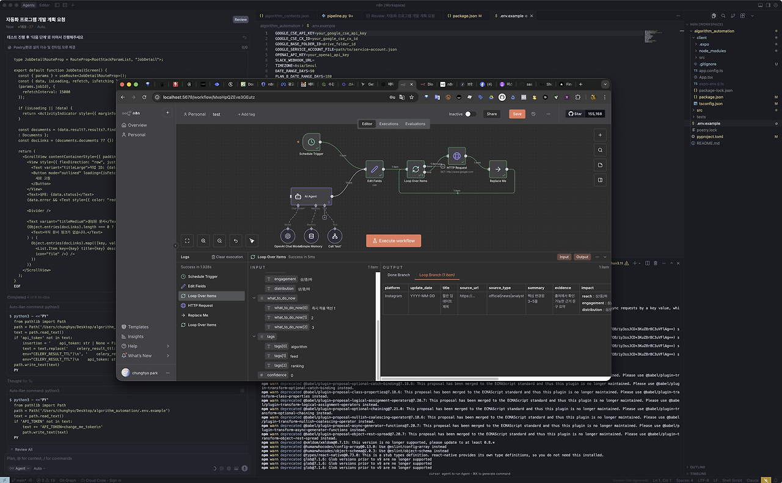Show the Done Branch output tab
Screen dimensions: 782x483
click(399, 275)
